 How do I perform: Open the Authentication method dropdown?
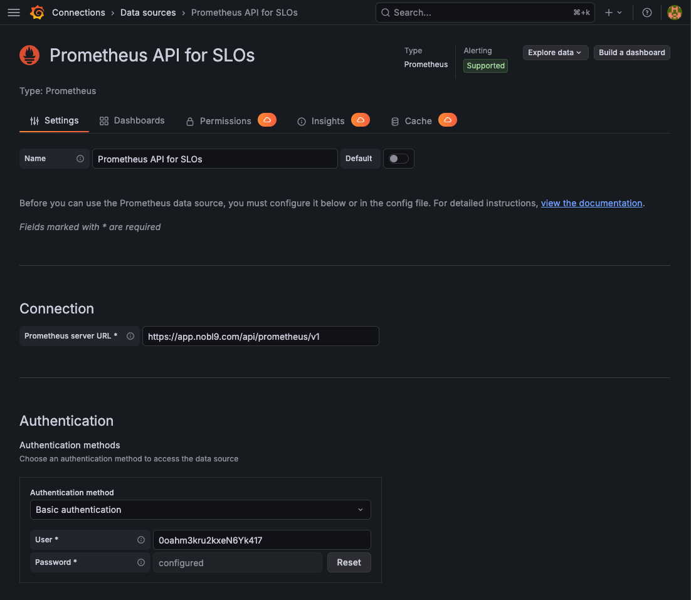point(201,510)
